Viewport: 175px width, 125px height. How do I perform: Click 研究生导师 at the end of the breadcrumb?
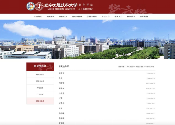click(x=150, y=67)
